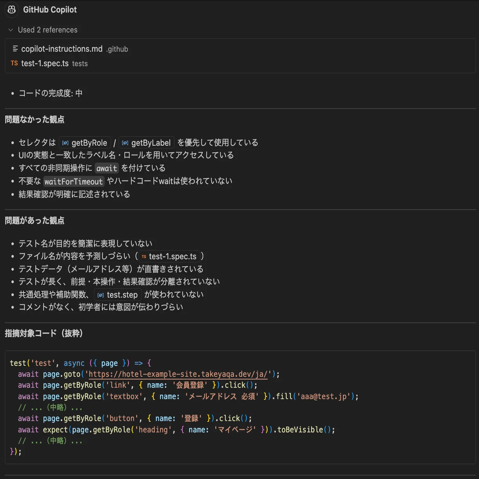Image resolution: width=479 pixels, height=479 pixels.
Task: Click the GitHub Copilot avatar icon
Action: click(12, 10)
